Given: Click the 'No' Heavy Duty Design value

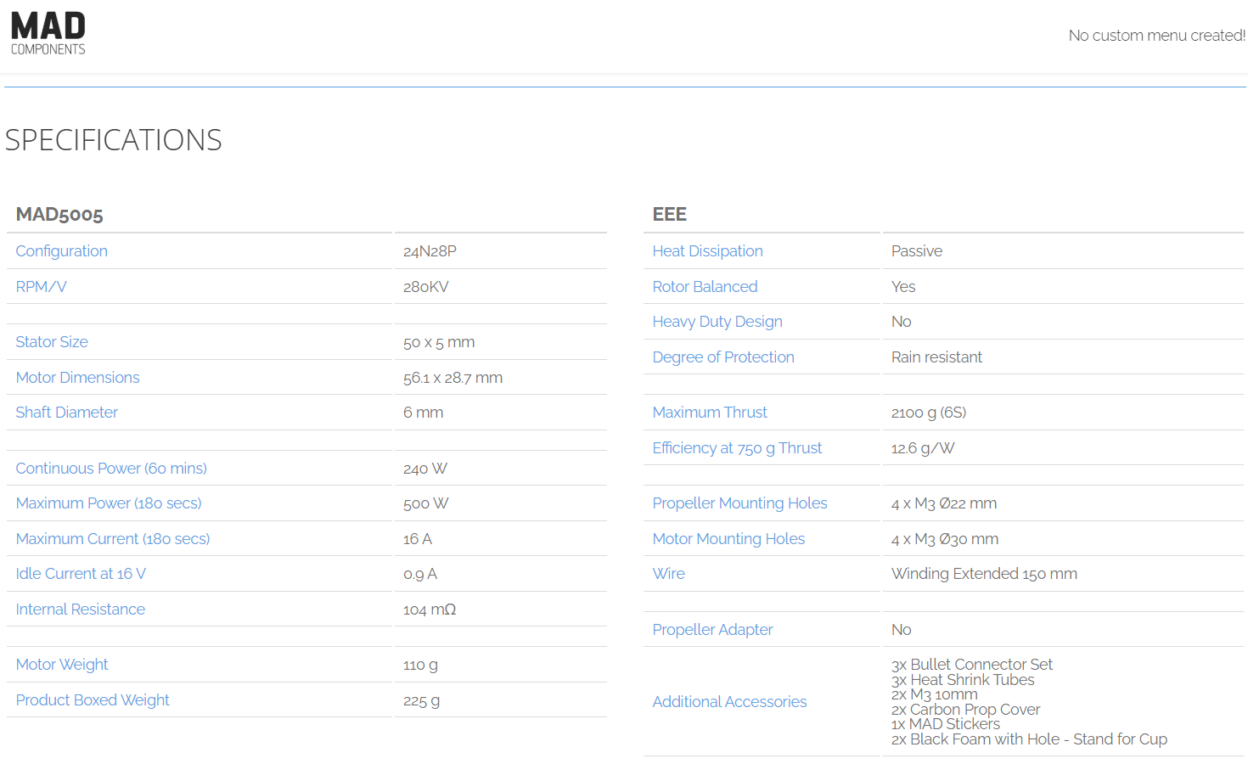Looking at the screenshot, I should [x=902, y=322].
